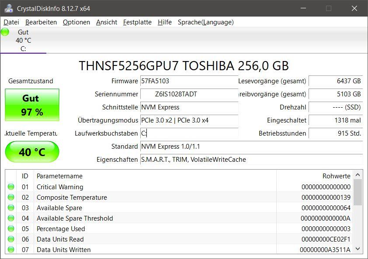The height and width of the screenshot is (259, 368).
Task: Click raw value 00000000CE02F1
Action: (x=326, y=239)
